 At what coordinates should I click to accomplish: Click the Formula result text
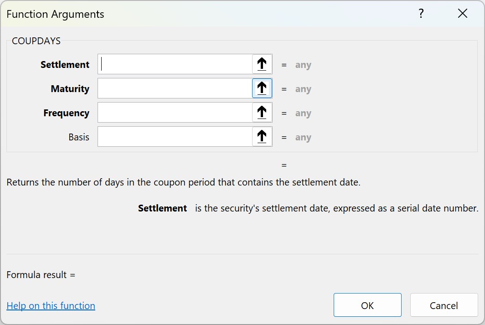[x=41, y=274]
